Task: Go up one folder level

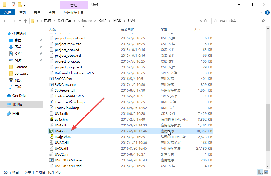Action: (26, 21)
